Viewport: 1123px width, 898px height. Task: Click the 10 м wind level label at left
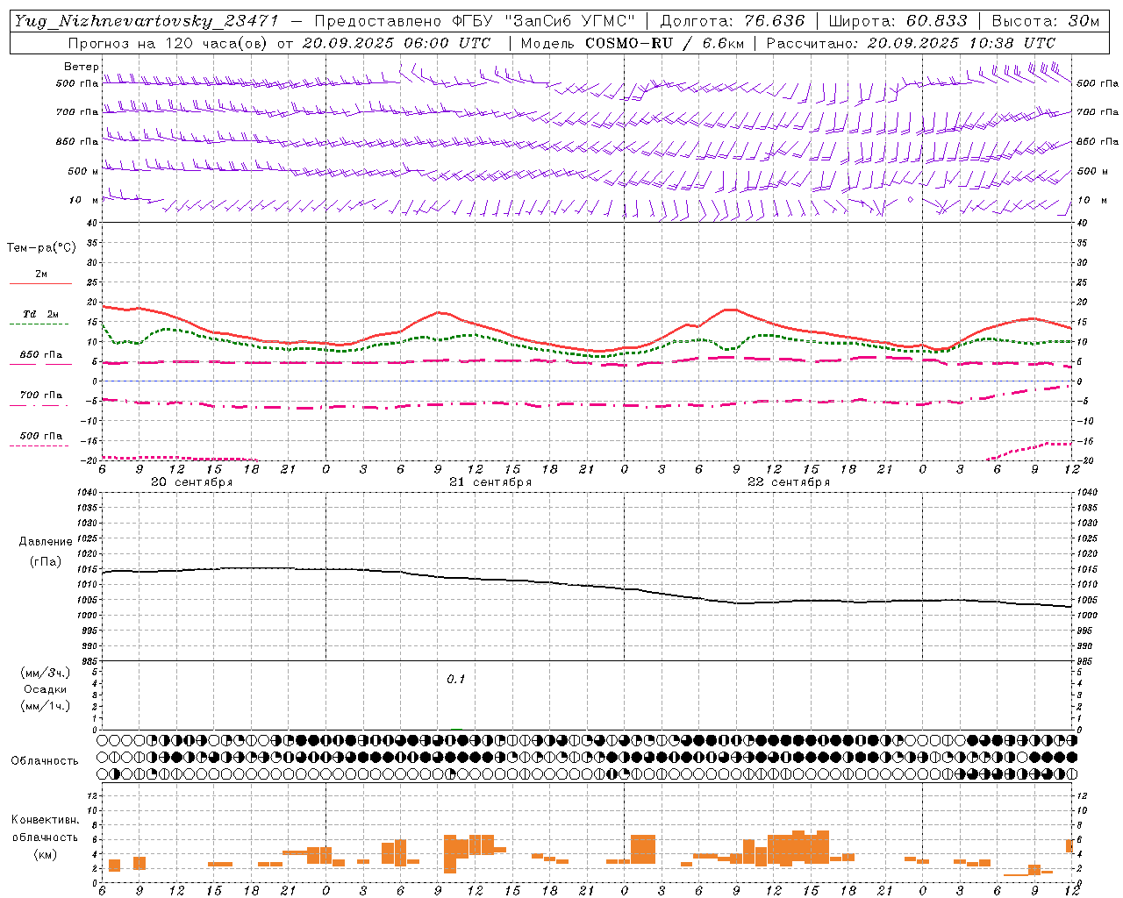pos(85,200)
